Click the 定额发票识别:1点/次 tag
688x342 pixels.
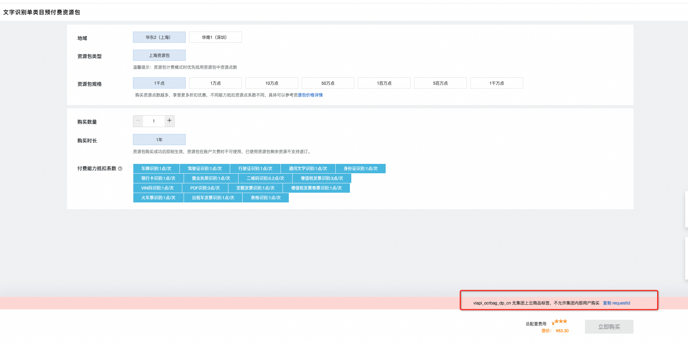pyautogui.click(x=255, y=188)
